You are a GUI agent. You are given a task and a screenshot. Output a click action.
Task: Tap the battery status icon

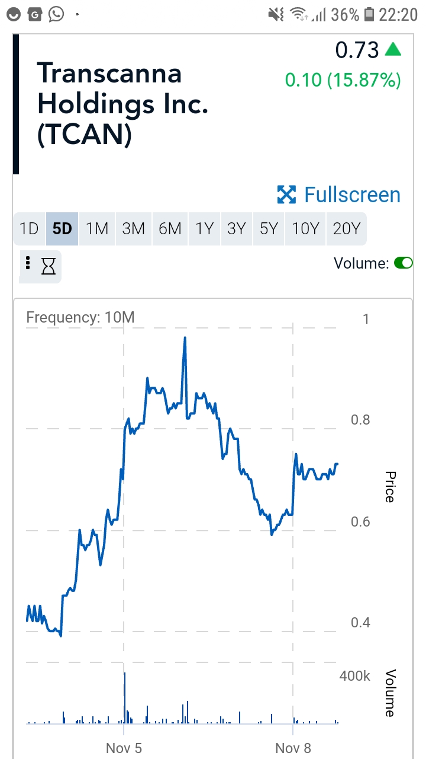pyautogui.click(x=369, y=14)
